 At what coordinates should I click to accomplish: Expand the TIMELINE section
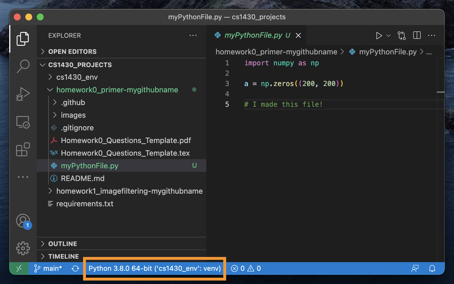(x=64, y=256)
